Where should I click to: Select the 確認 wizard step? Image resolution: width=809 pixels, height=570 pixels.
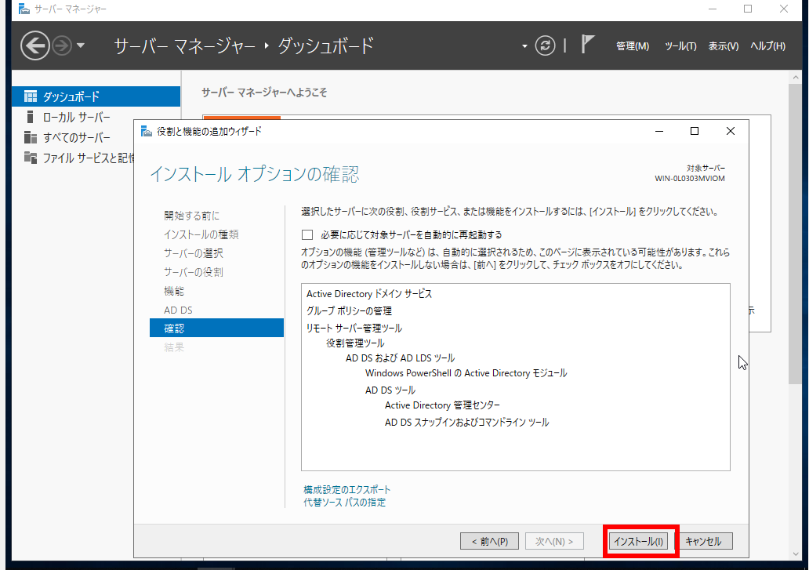coord(216,328)
